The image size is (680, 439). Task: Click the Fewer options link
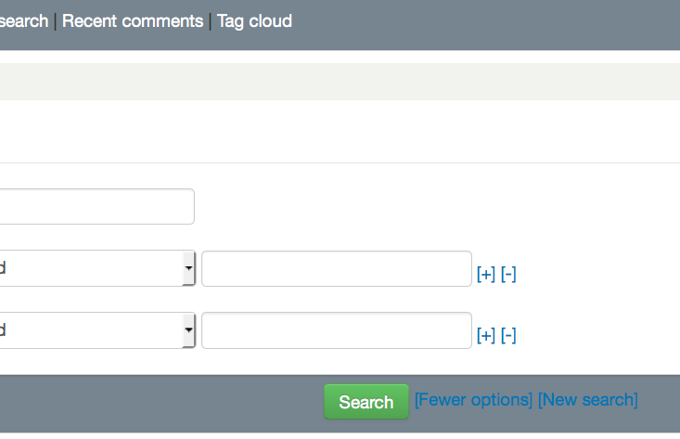[473, 400]
